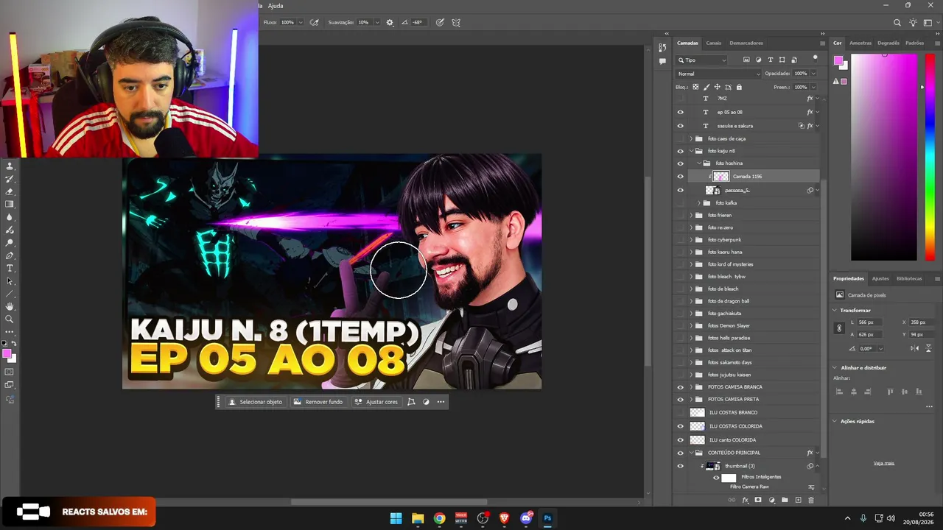Hide the 'sasuke e sakura' text layer
943x530 pixels.
point(680,126)
